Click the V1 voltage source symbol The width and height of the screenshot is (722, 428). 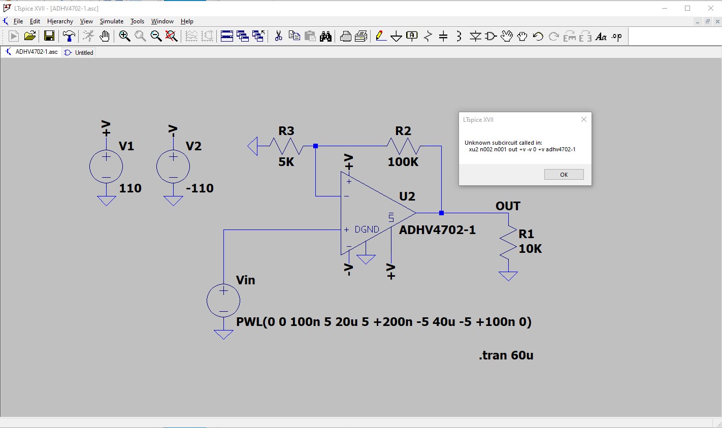[106, 167]
